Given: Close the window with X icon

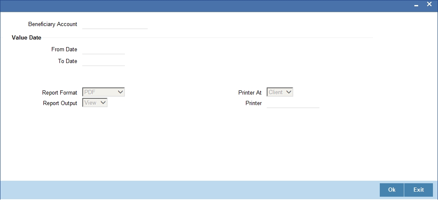Looking at the screenshot, I should click(x=429, y=4).
